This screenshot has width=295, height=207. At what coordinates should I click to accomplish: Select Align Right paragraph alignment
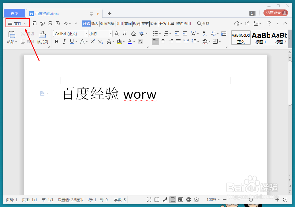point(171,41)
